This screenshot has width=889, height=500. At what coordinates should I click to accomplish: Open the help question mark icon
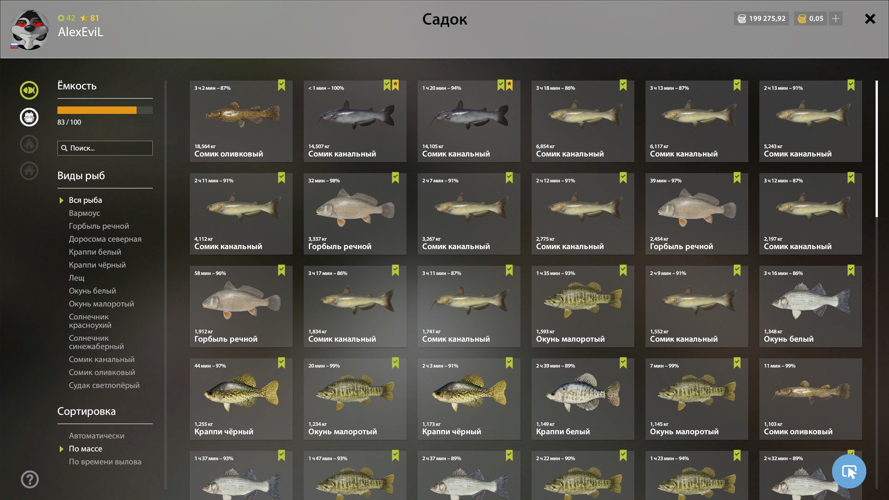point(30,479)
